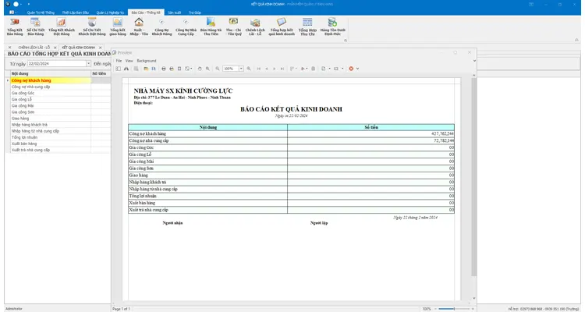This screenshot has height=312, width=585.
Task: Switch to Sản xuất ribbon tab
Action: click(x=174, y=12)
